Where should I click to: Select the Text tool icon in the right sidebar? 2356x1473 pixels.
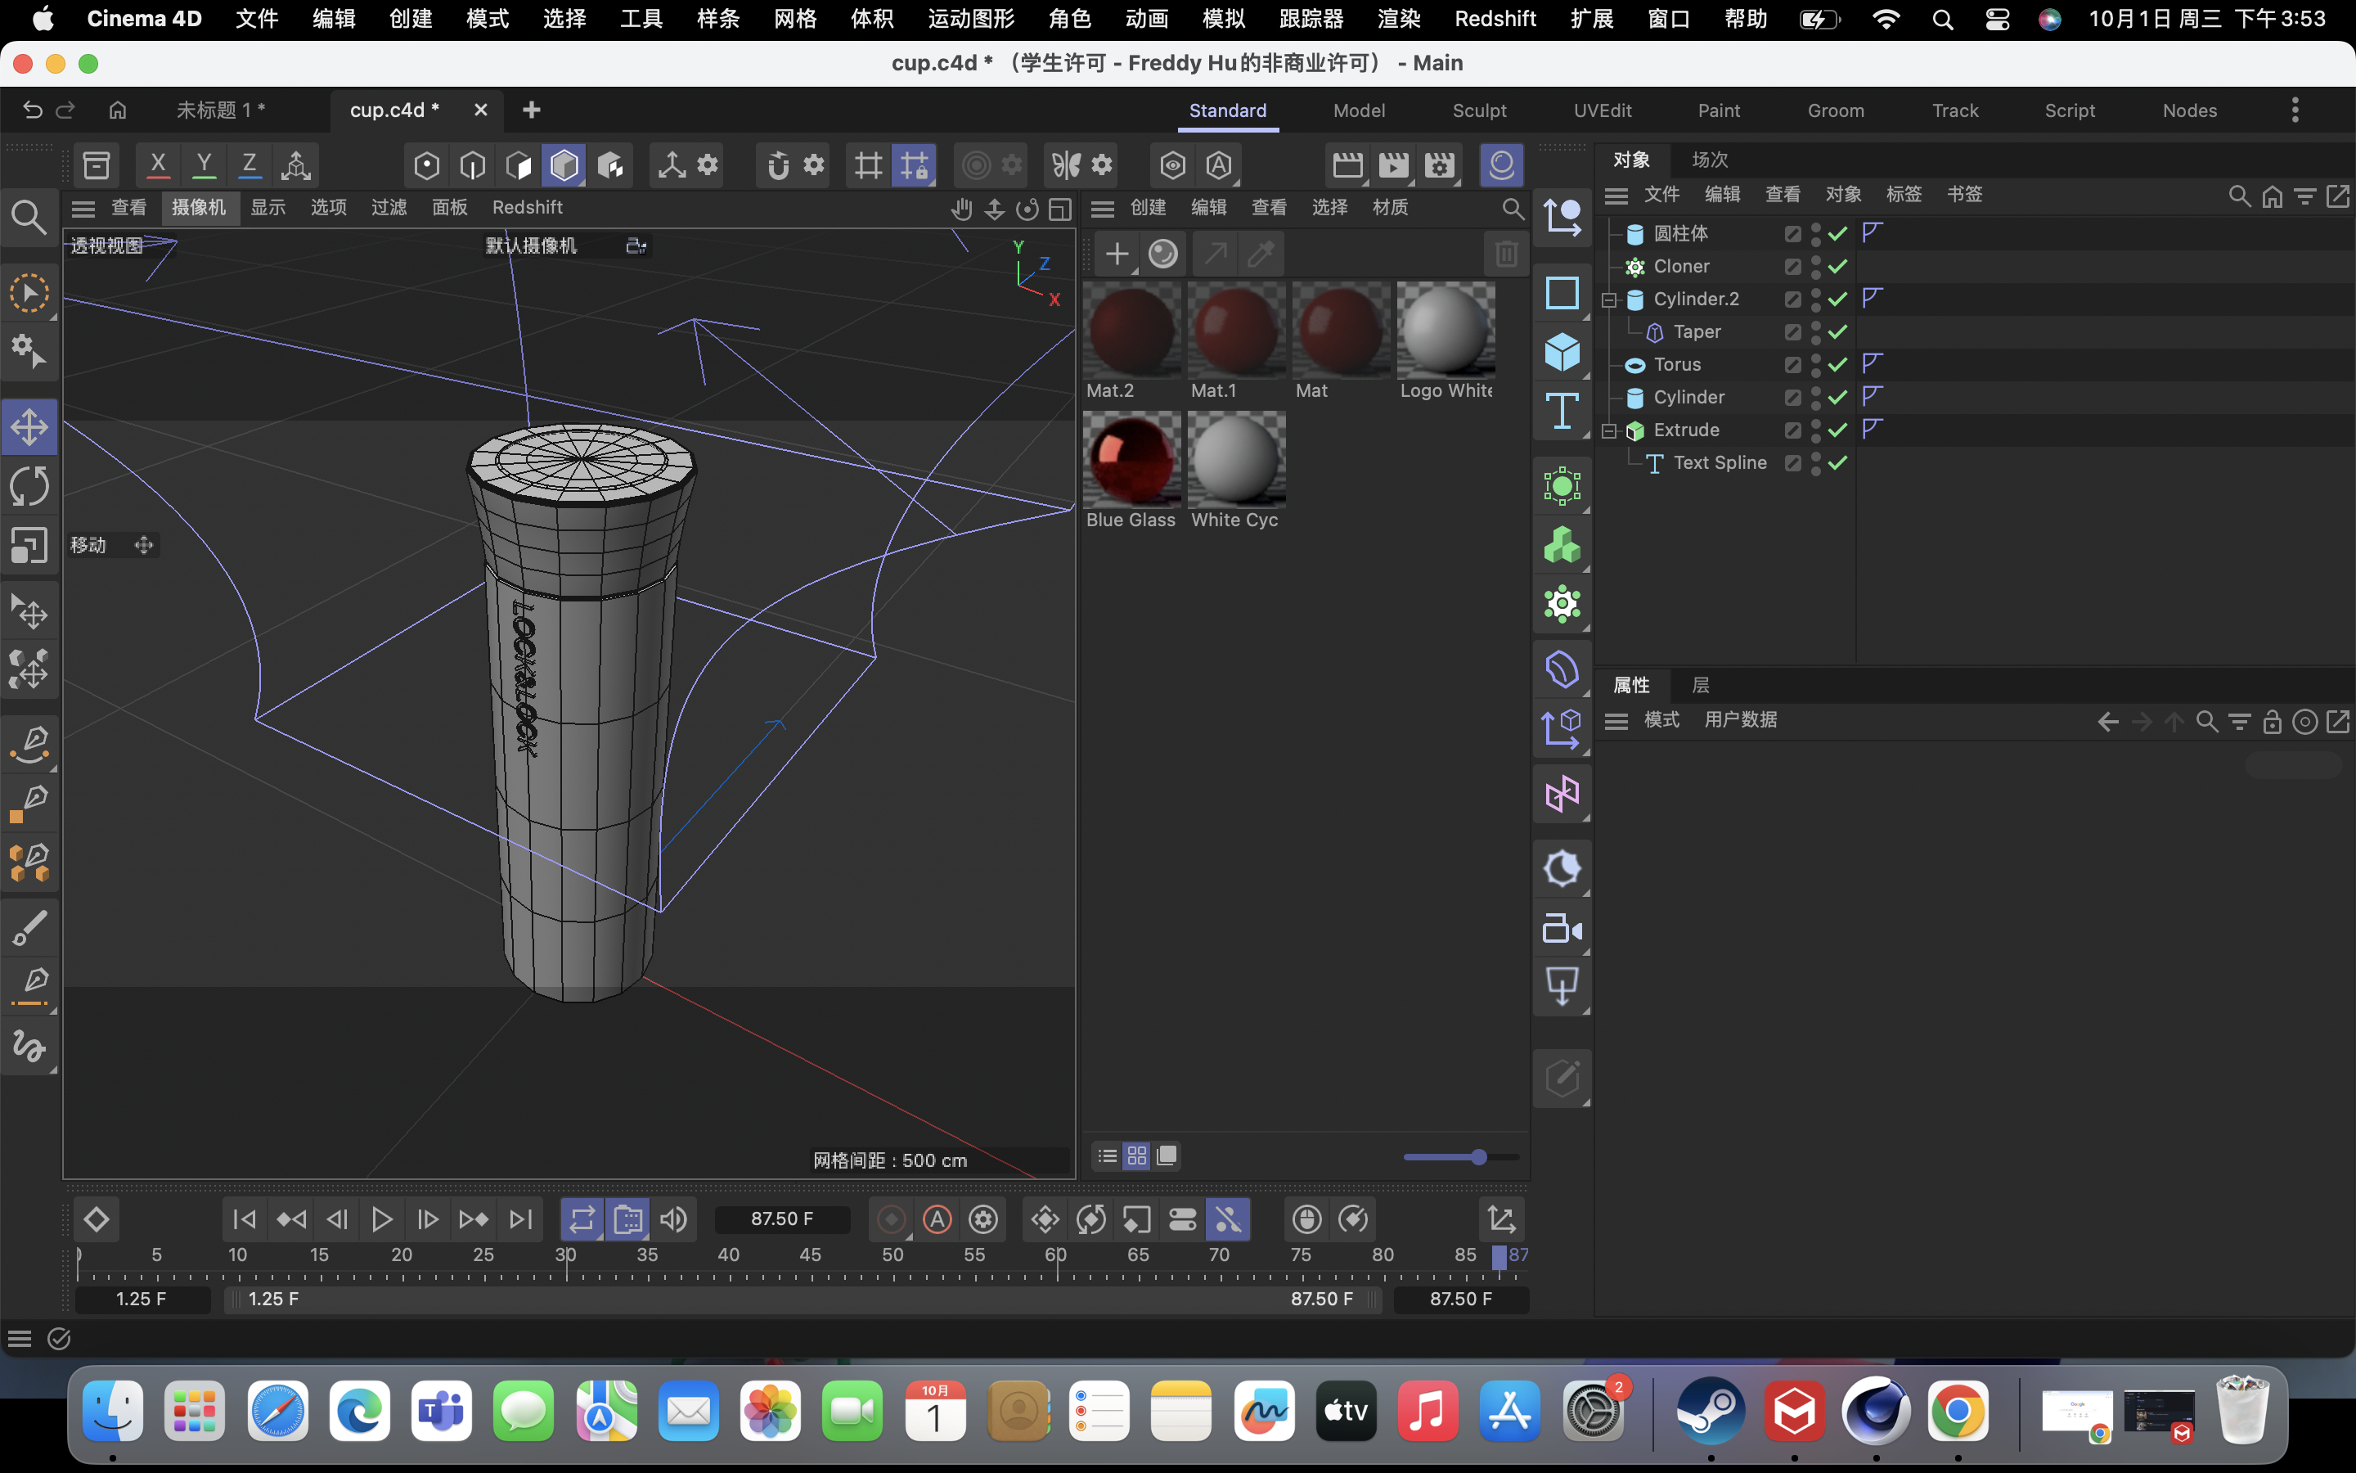click(x=1562, y=411)
